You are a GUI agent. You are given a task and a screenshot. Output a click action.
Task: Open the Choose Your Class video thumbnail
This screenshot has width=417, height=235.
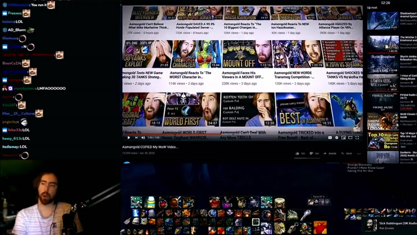pyautogui.click(x=383, y=121)
